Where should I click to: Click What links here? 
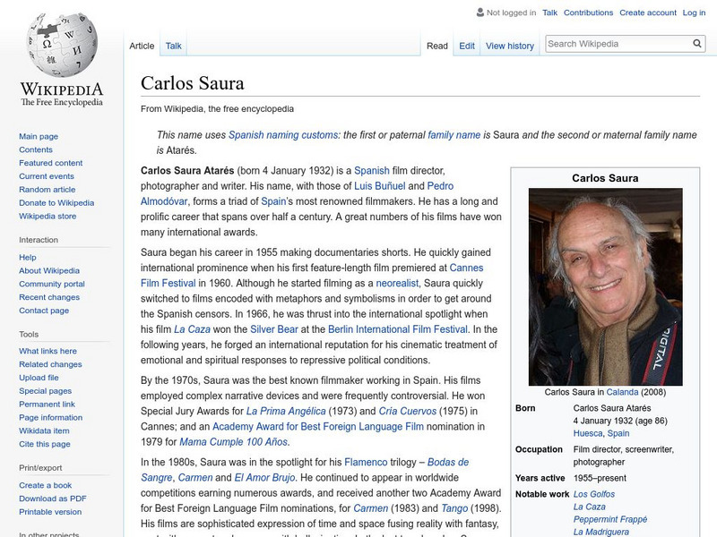(48, 351)
